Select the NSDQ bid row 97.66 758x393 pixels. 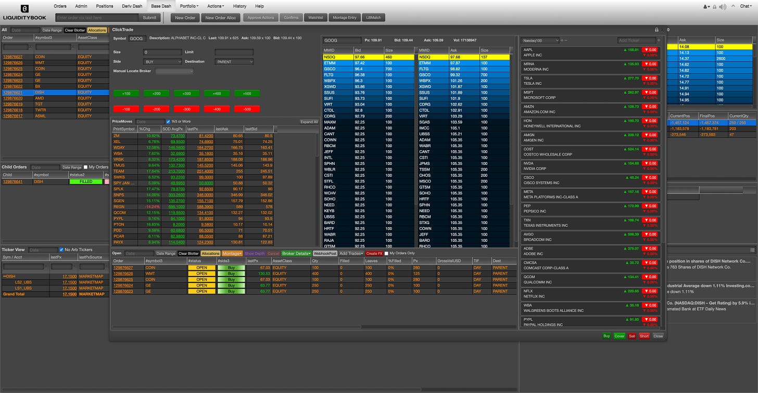pyautogui.click(x=368, y=57)
